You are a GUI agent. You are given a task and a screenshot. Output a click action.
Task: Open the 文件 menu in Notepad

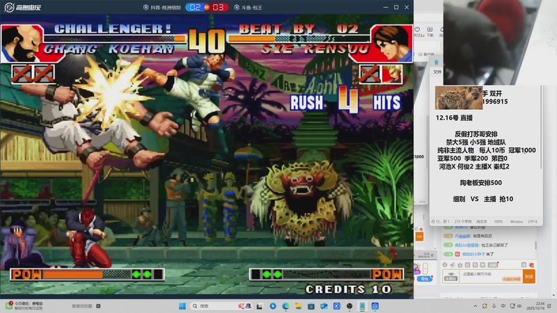click(437, 72)
